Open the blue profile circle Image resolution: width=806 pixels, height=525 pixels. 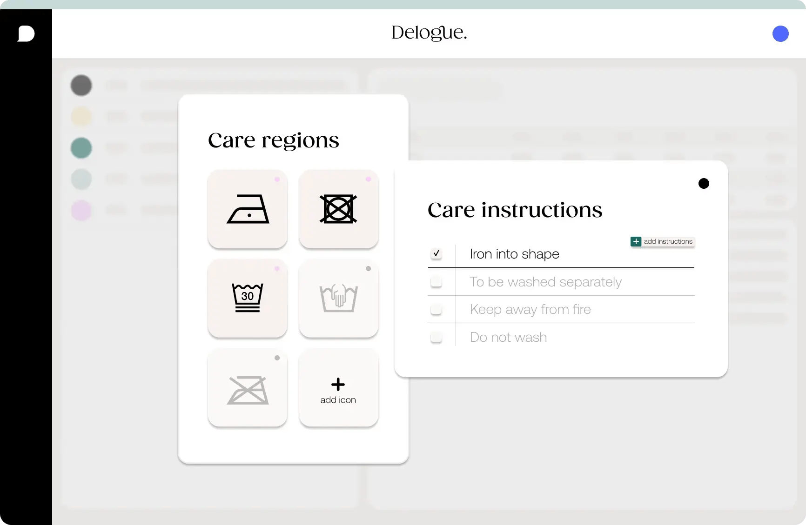[780, 33]
